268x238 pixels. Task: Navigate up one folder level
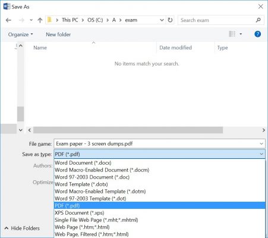point(40,20)
